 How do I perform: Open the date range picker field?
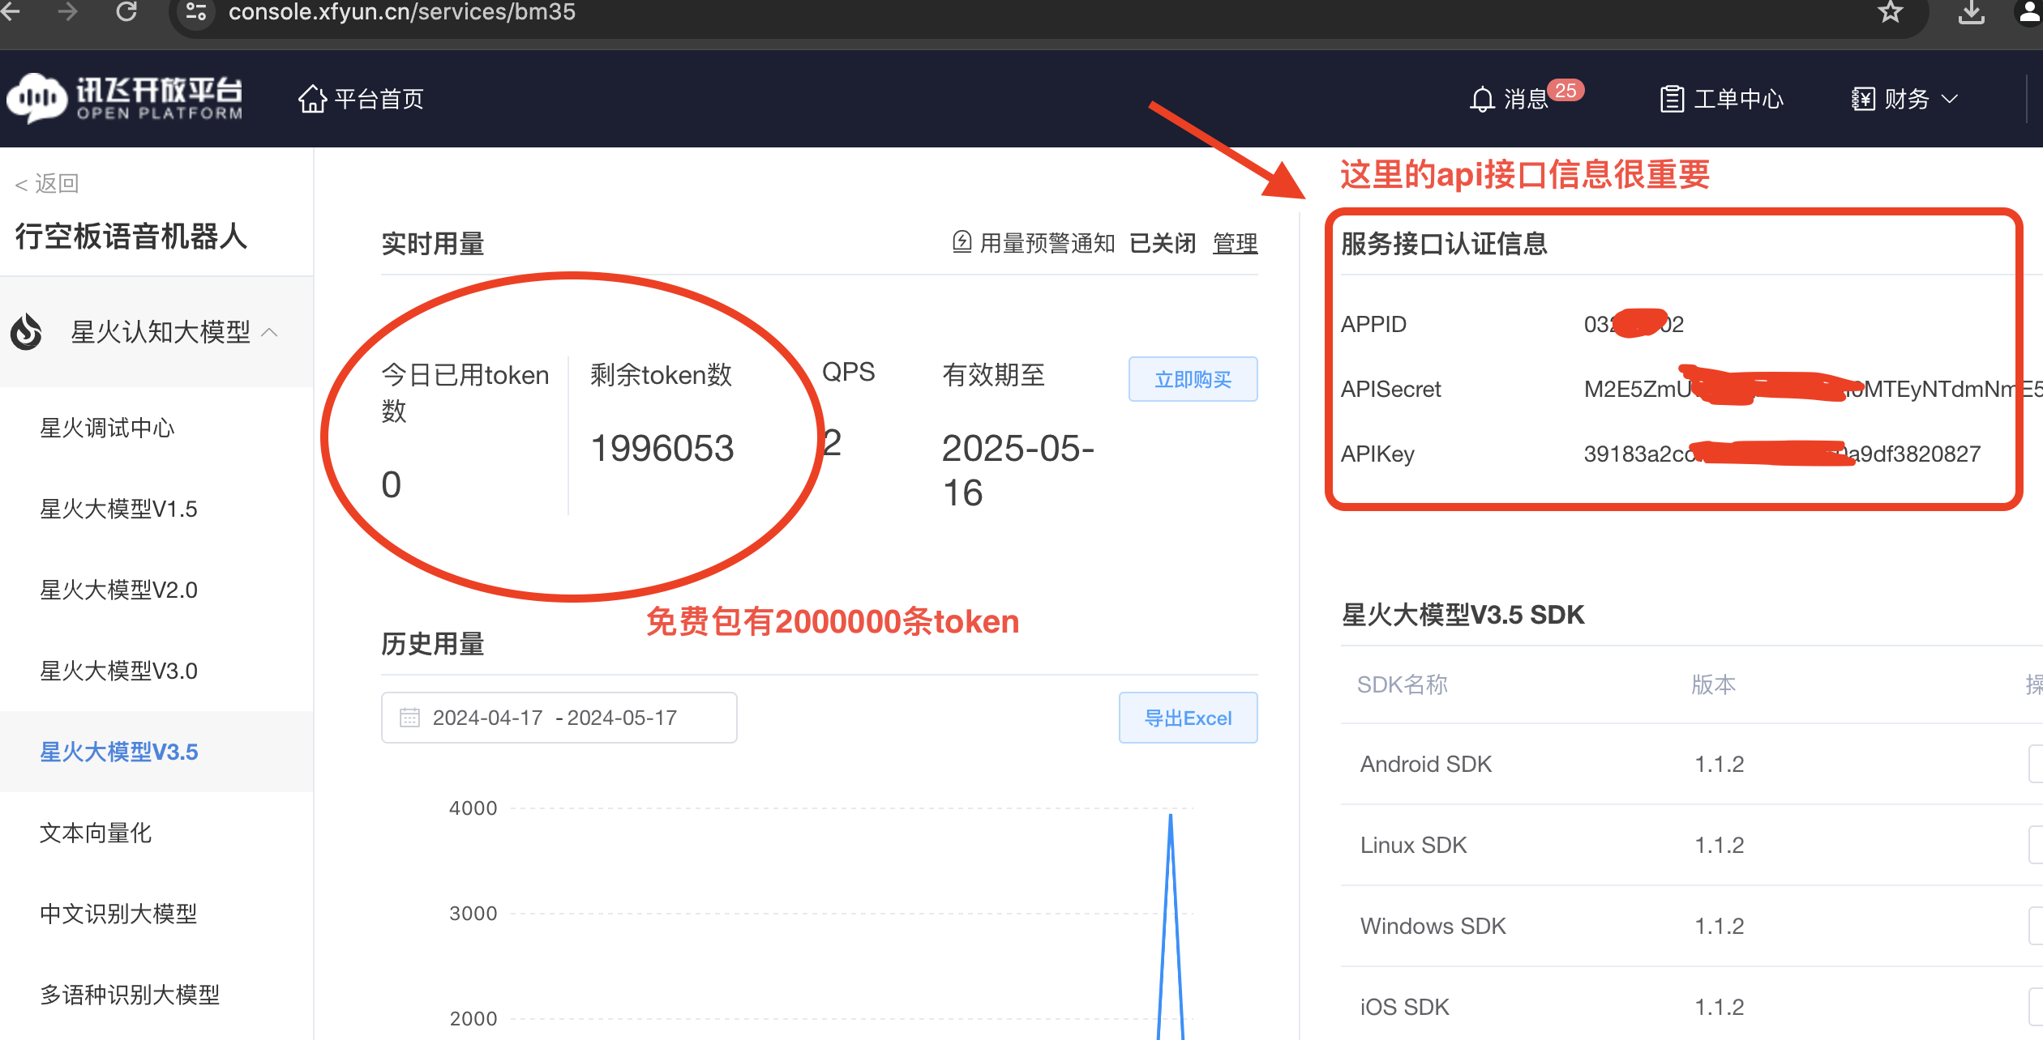[x=559, y=718]
